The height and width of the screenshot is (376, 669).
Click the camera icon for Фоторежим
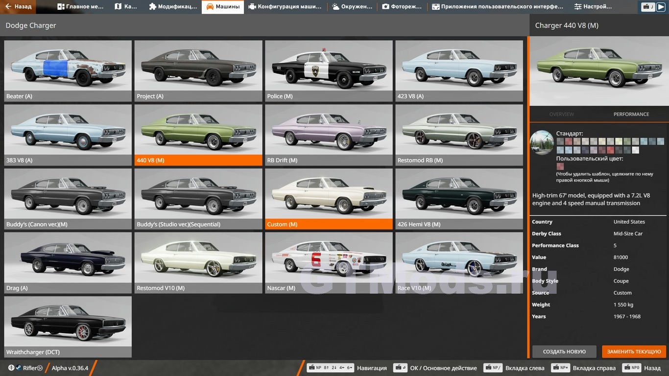(385, 7)
